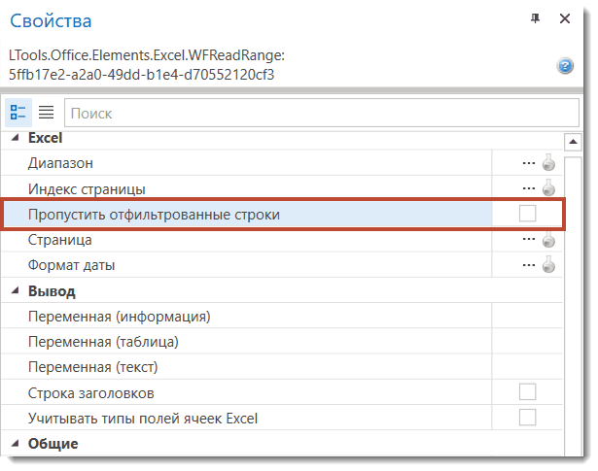Screen dimensions: 598x471
Task: Click the help question mark icon
Action: point(564,66)
